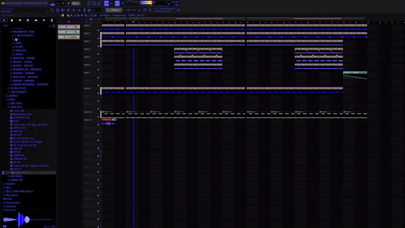Open the ADD menu
This screenshot has height=228, width=405.
[12, 3]
